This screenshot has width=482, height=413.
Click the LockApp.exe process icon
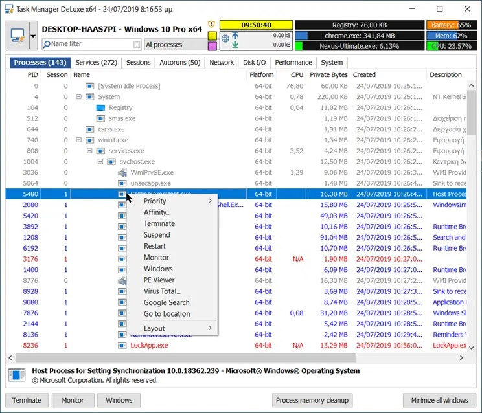[x=122, y=346]
